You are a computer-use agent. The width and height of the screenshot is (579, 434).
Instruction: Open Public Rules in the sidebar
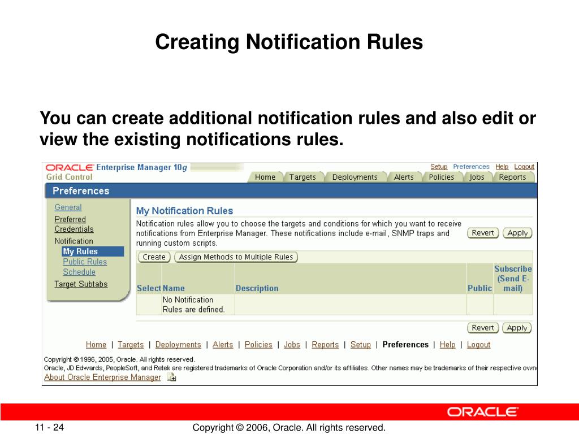tap(85, 262)
